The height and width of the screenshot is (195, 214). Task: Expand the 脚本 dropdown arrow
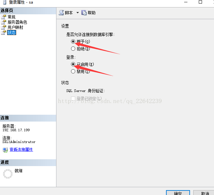click(77, 13)
